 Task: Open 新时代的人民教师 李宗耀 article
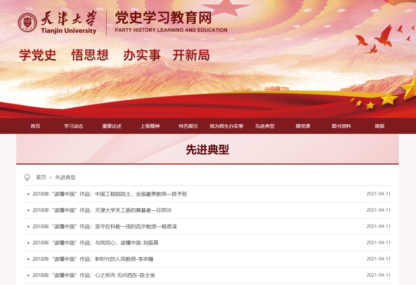tap(93, 259)
